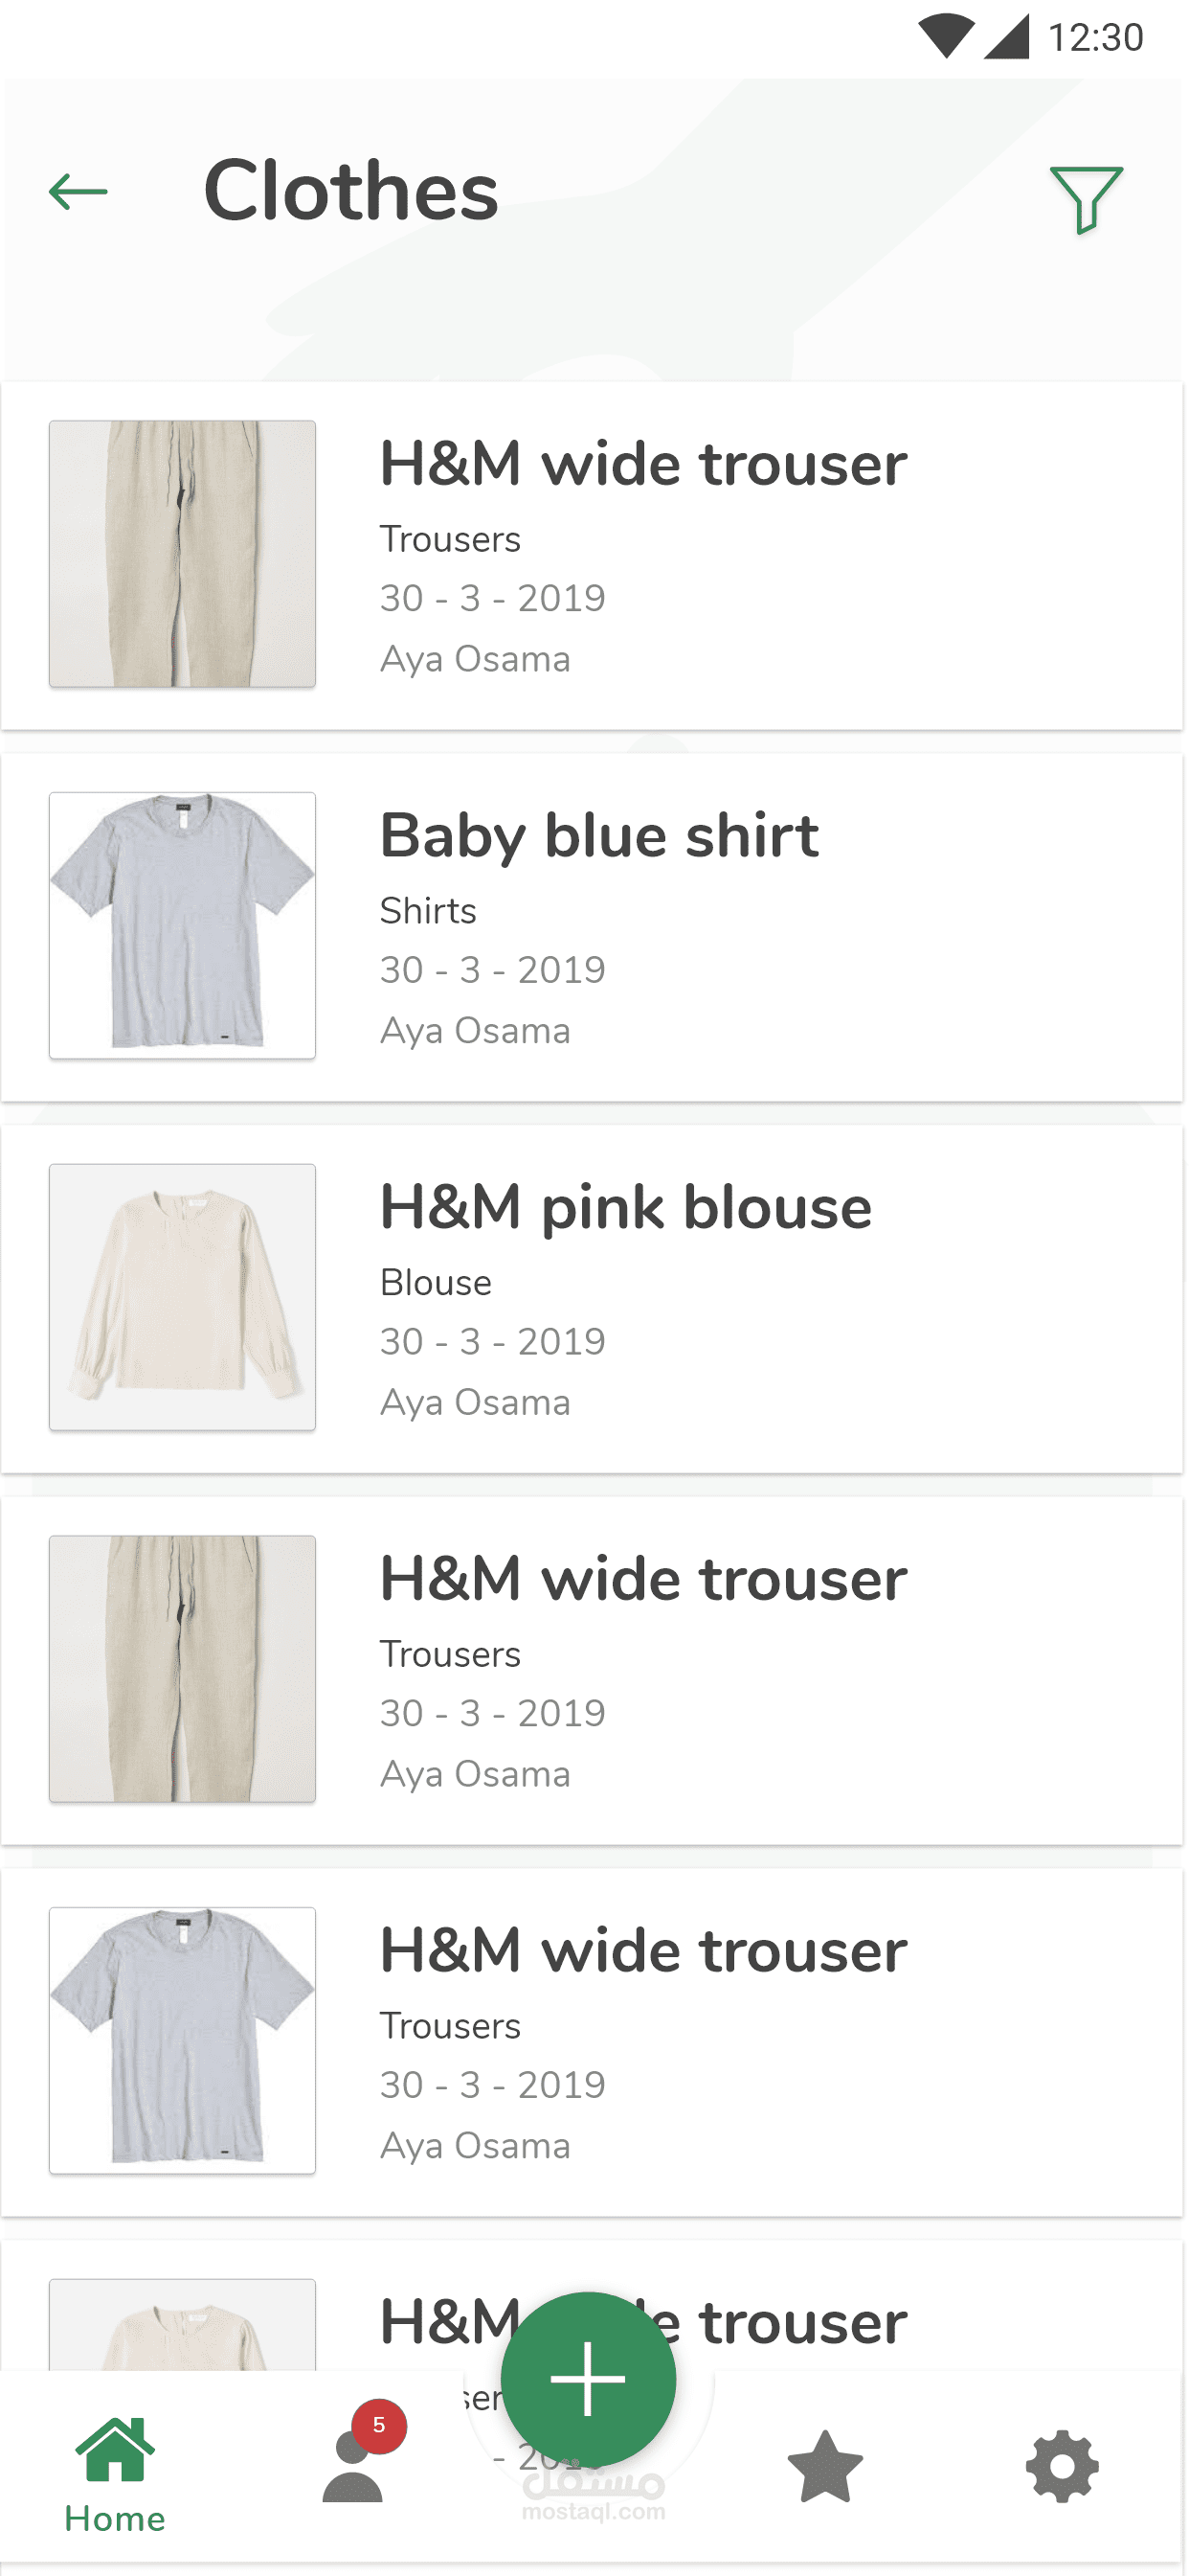Open favorites via the star icon
The image size is (1189, 2576).
point(824,2467)
